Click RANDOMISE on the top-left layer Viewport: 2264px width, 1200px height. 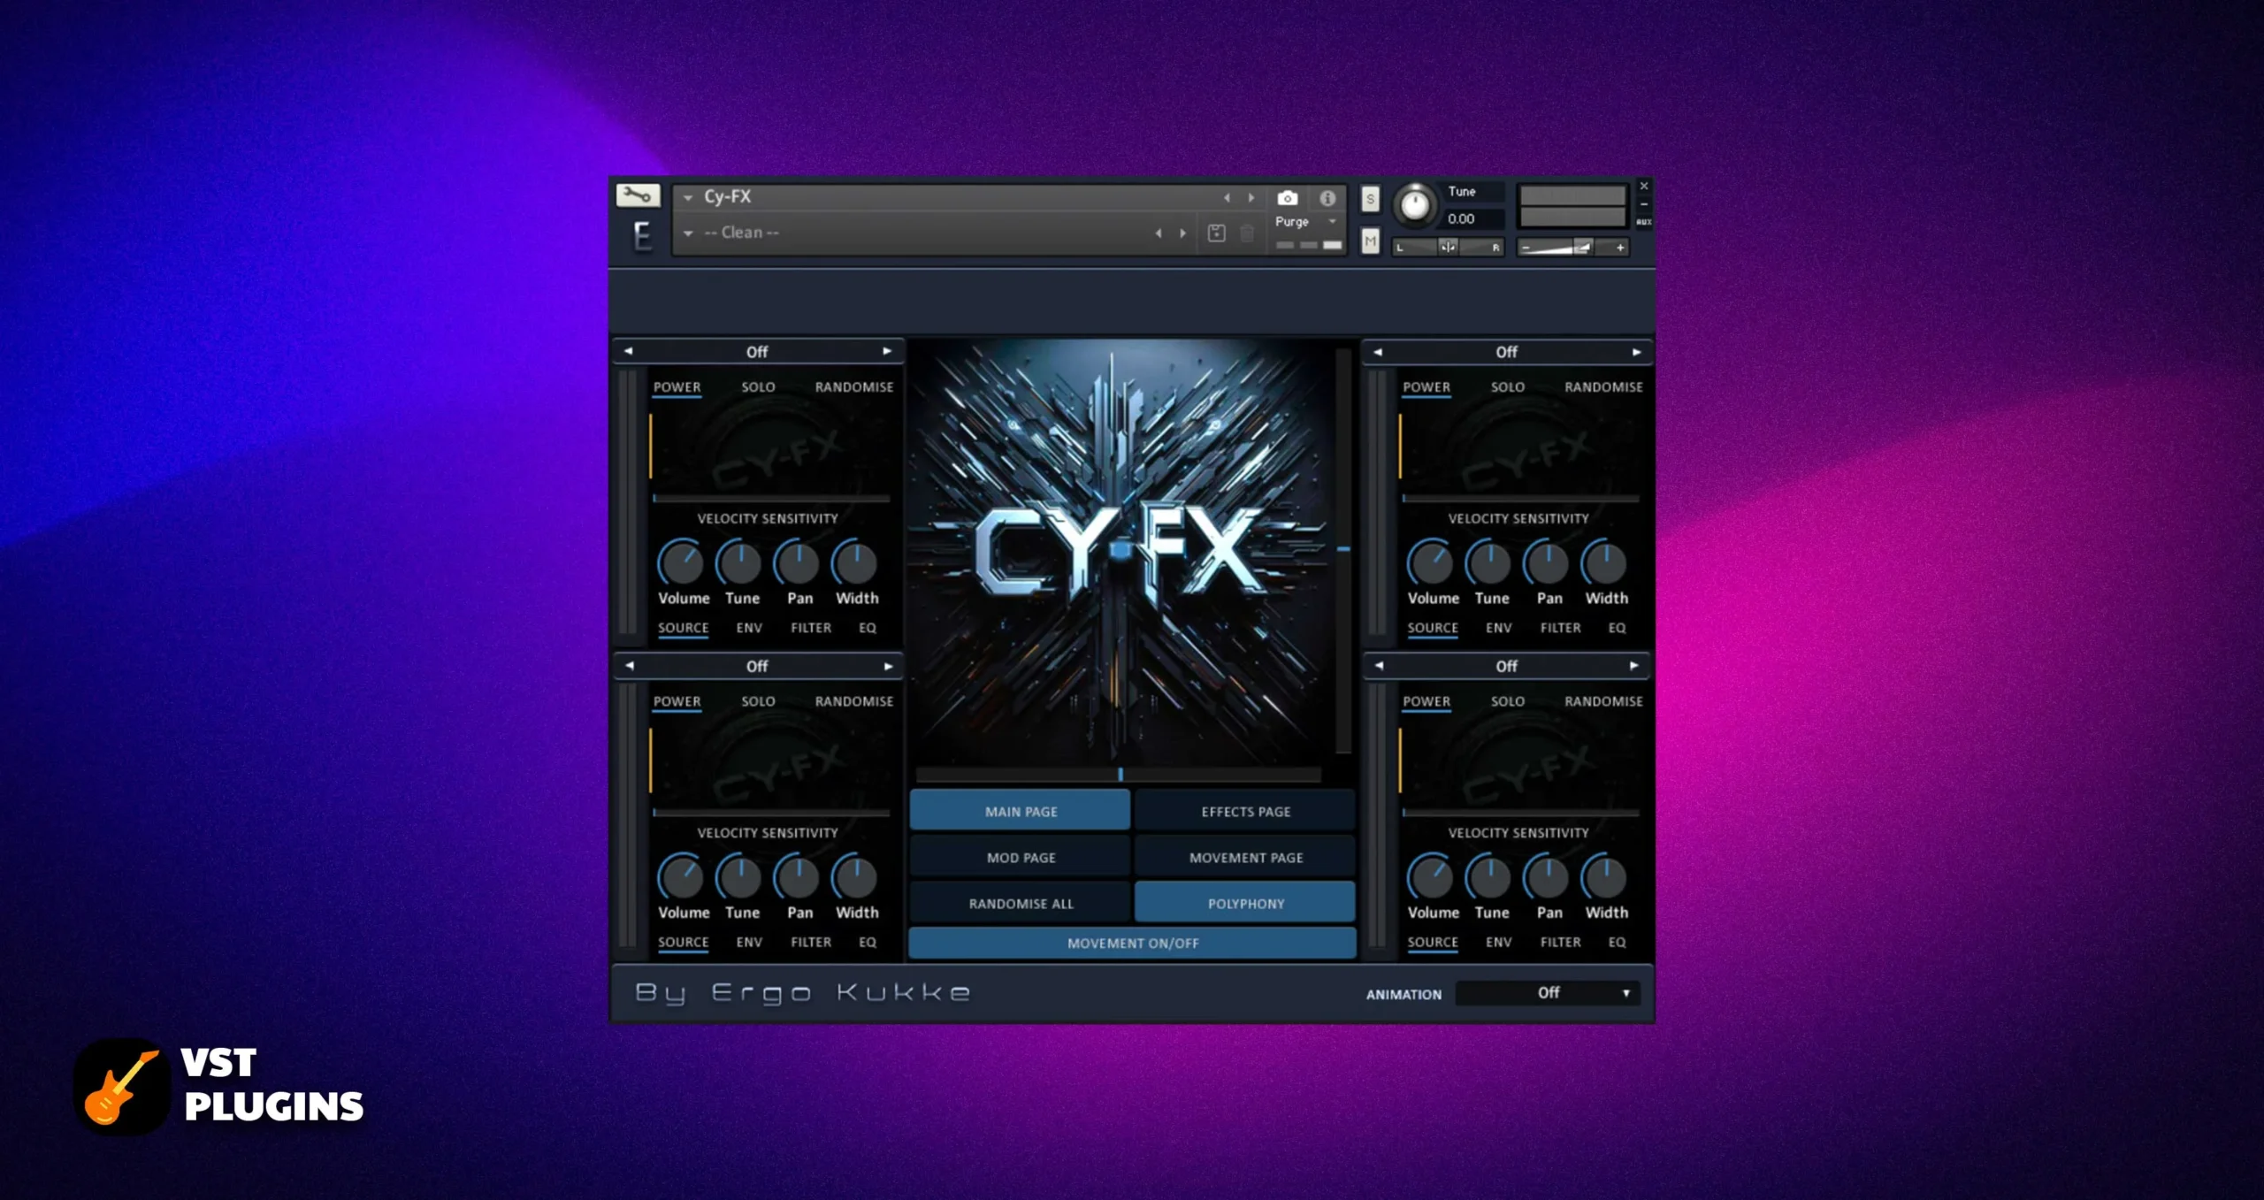(854, 387)
